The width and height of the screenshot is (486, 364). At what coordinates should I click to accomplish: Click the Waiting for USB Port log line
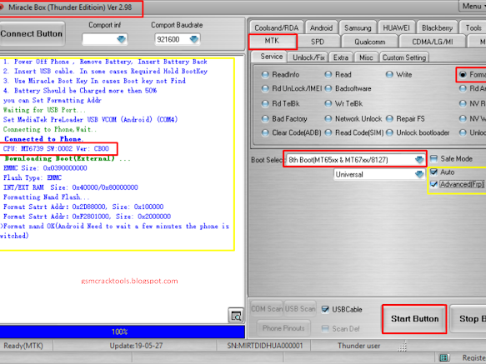pos(44,110)
